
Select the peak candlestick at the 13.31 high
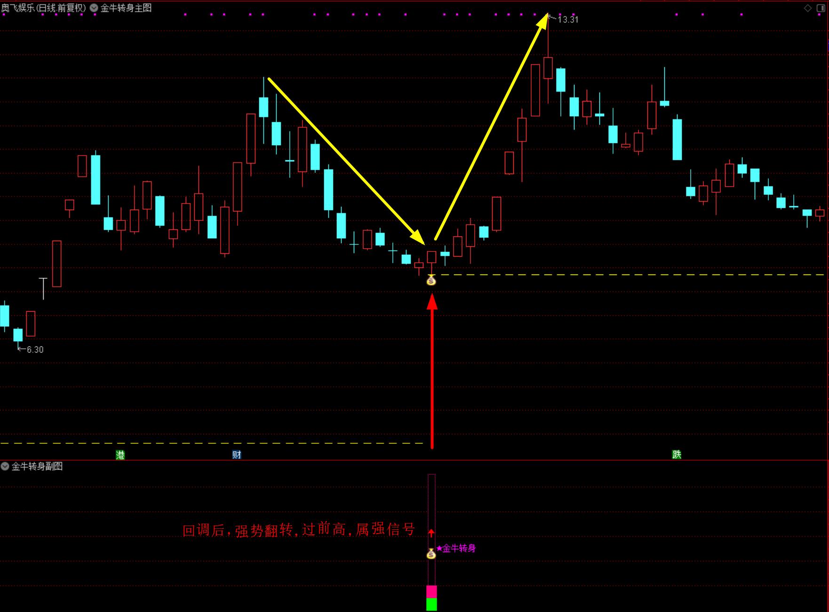[548, 68]
